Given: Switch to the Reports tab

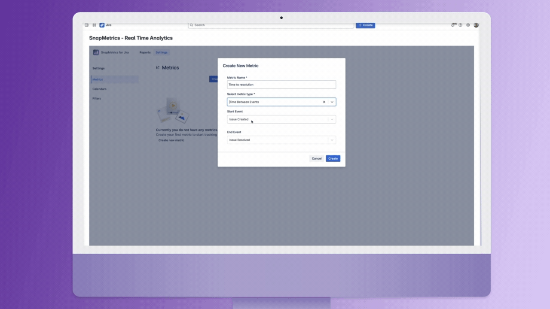Looking at the screenshot, I should point(145,52).
